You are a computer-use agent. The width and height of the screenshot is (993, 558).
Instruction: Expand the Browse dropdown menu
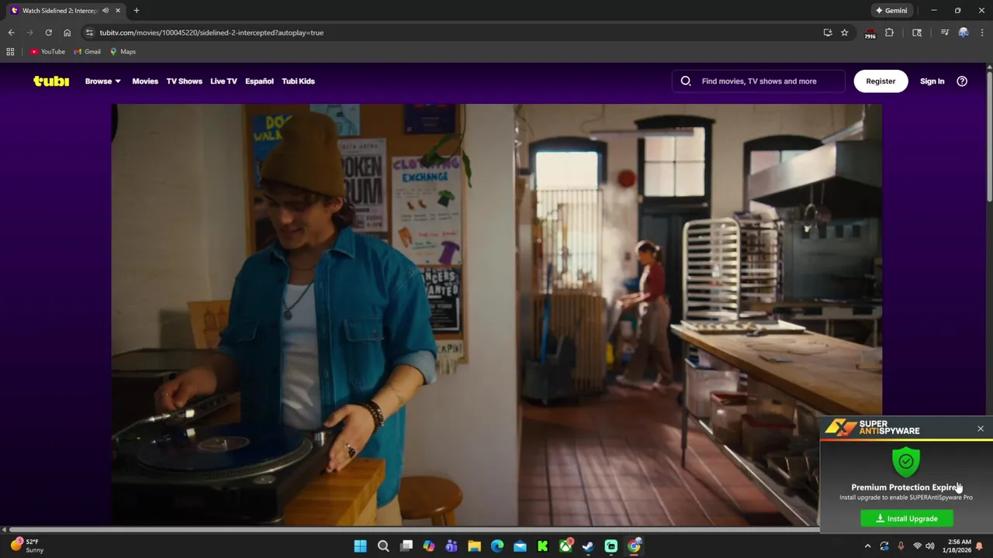tap(102, 81)
